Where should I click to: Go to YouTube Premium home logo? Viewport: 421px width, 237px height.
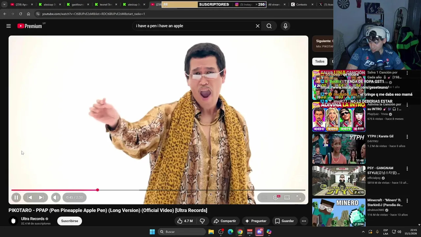coord(30,26)
